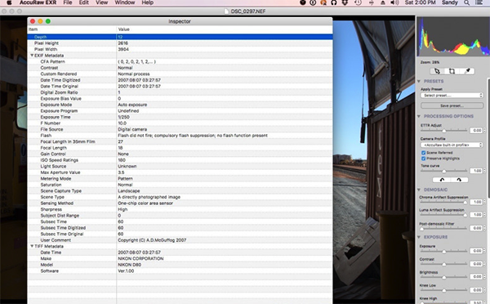This screenshot has width=490, height=304.
Task: Select the User Comment row
Action: (x=180, y=240)
